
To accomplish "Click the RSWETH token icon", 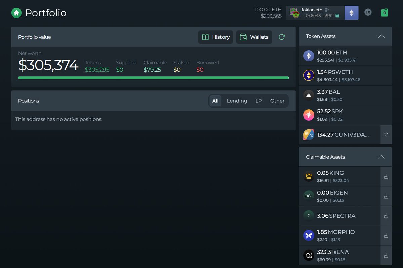I will [309, 75].
